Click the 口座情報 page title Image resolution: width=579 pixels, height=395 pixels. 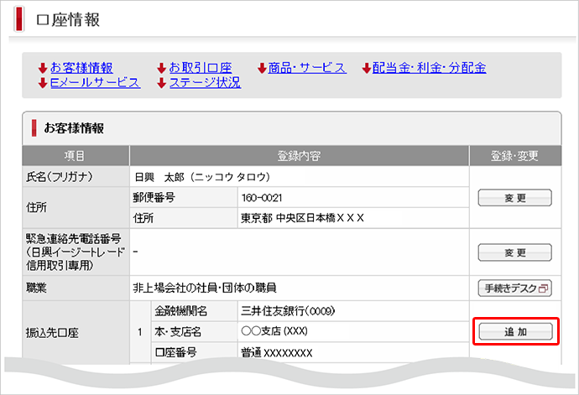pyautogui.click(x=68, y=20)
